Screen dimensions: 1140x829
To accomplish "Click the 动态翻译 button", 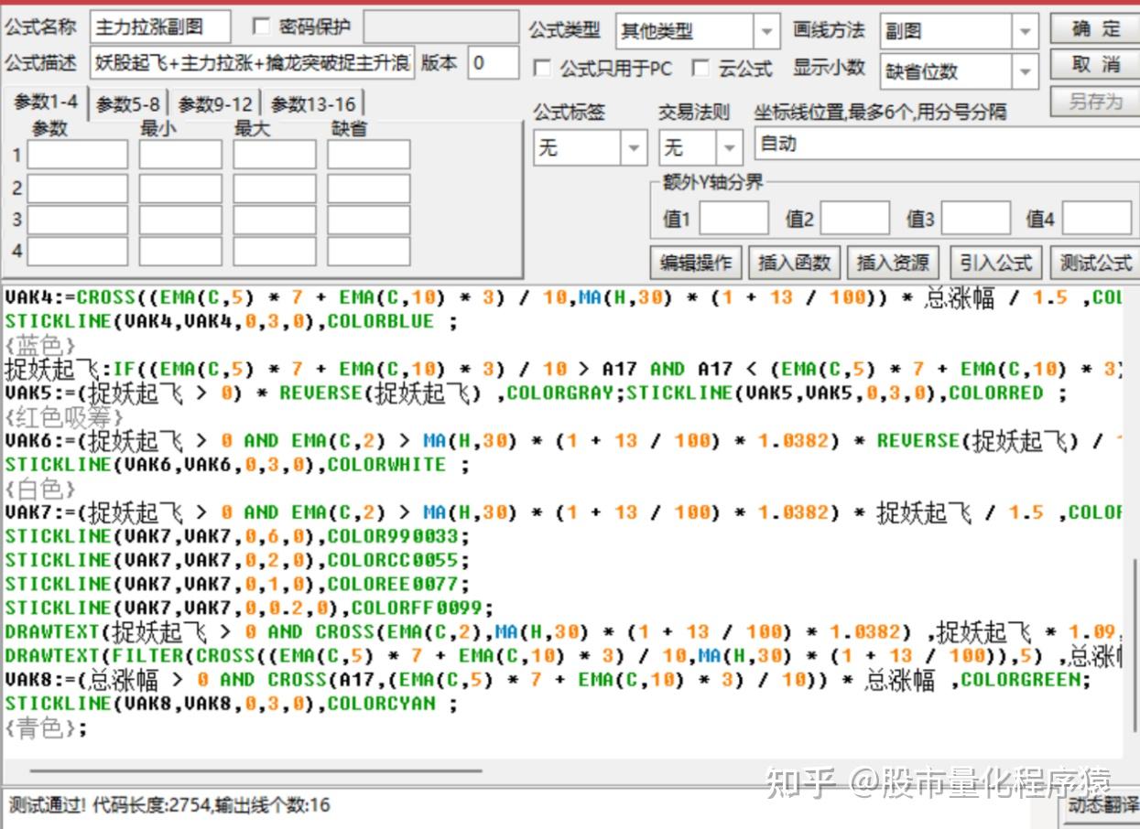I will tap(1102, 807).
